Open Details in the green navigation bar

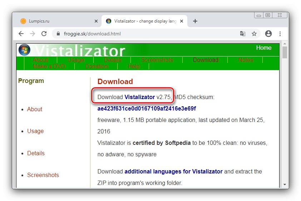113,60
